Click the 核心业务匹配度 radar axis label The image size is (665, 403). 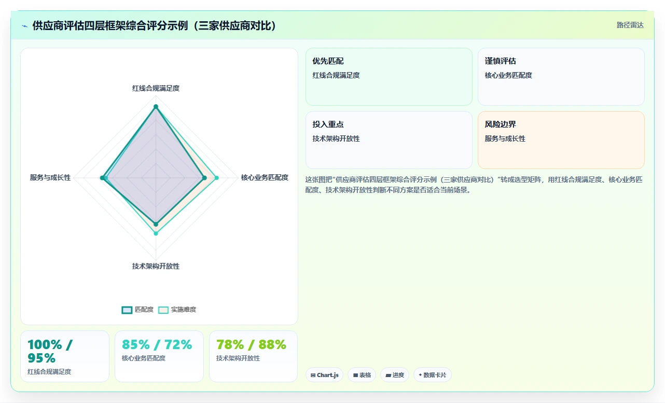tap(265, 177)
